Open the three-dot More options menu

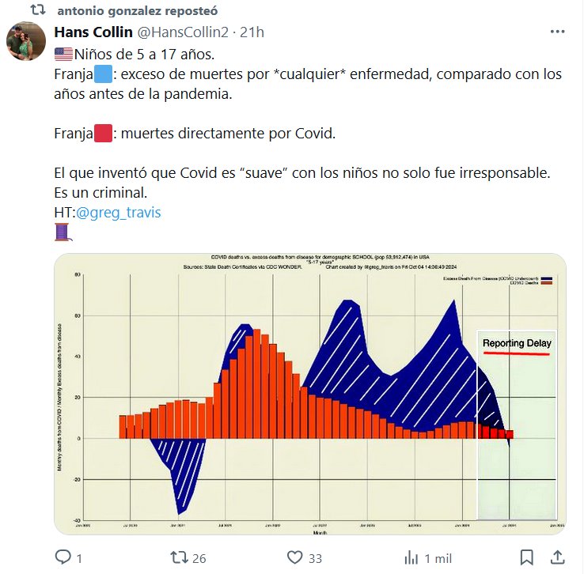point(558,32)
